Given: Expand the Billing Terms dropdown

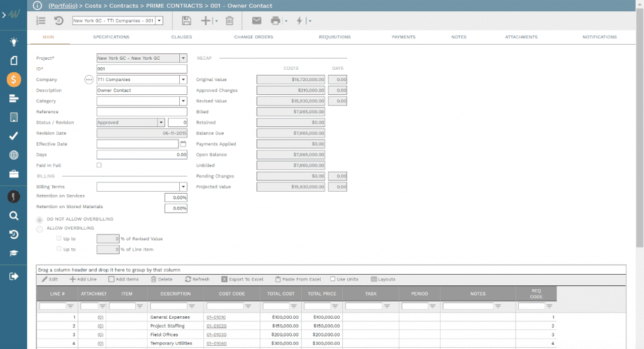Looking at the screenshot, I should click(x=183, y=187).
